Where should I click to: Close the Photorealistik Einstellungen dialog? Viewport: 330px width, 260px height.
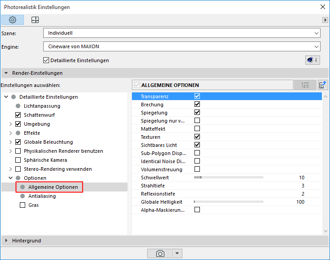(323, 7)
